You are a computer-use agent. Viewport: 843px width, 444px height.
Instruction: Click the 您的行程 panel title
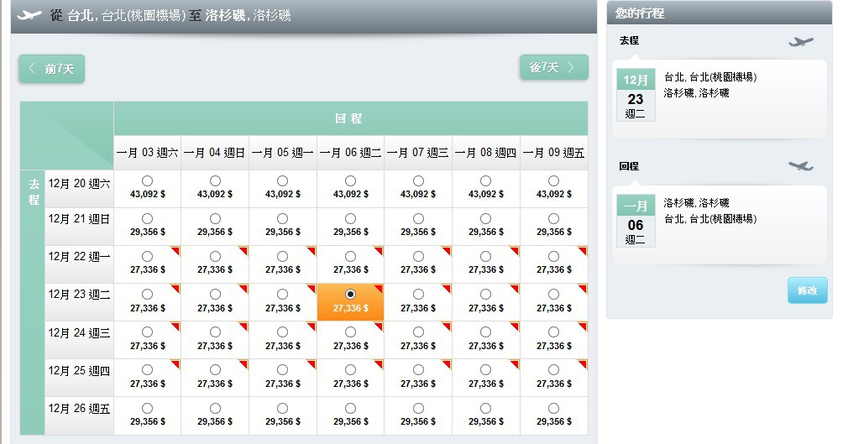pyautogui.click(x=640, y=13)
